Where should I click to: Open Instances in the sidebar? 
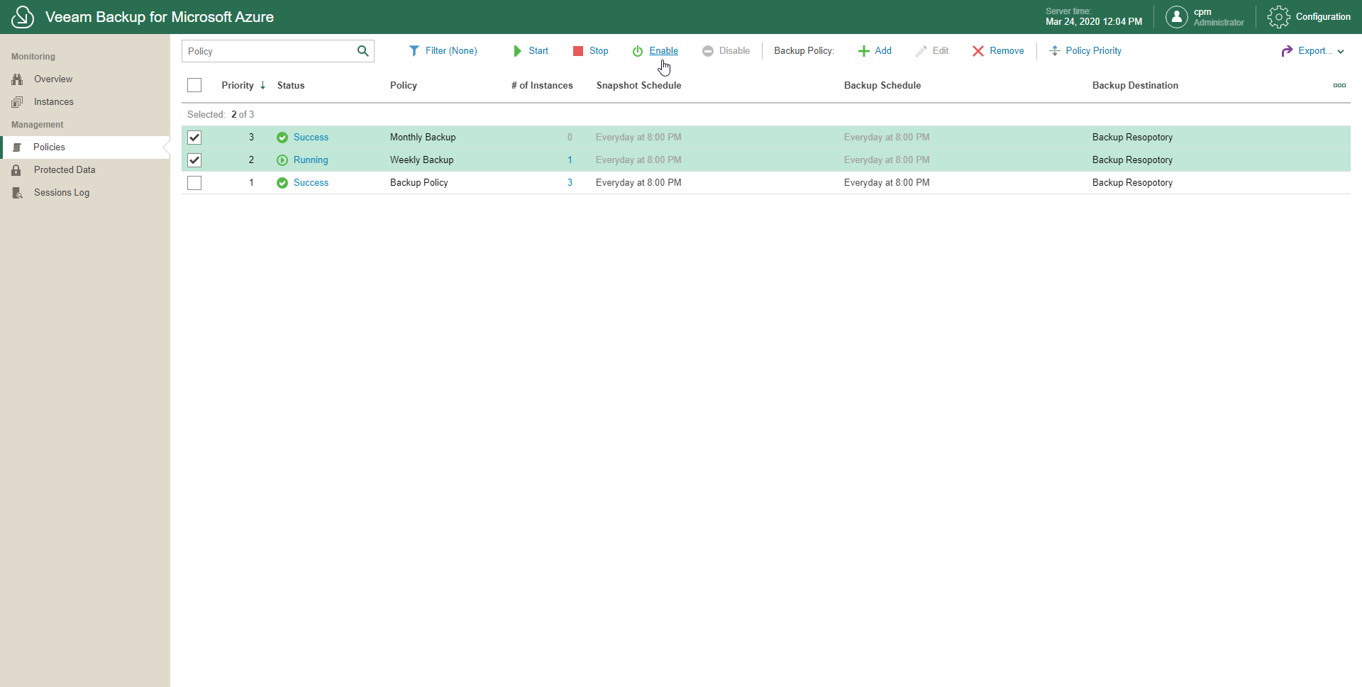pyautogui.click(x=54, y=102)
